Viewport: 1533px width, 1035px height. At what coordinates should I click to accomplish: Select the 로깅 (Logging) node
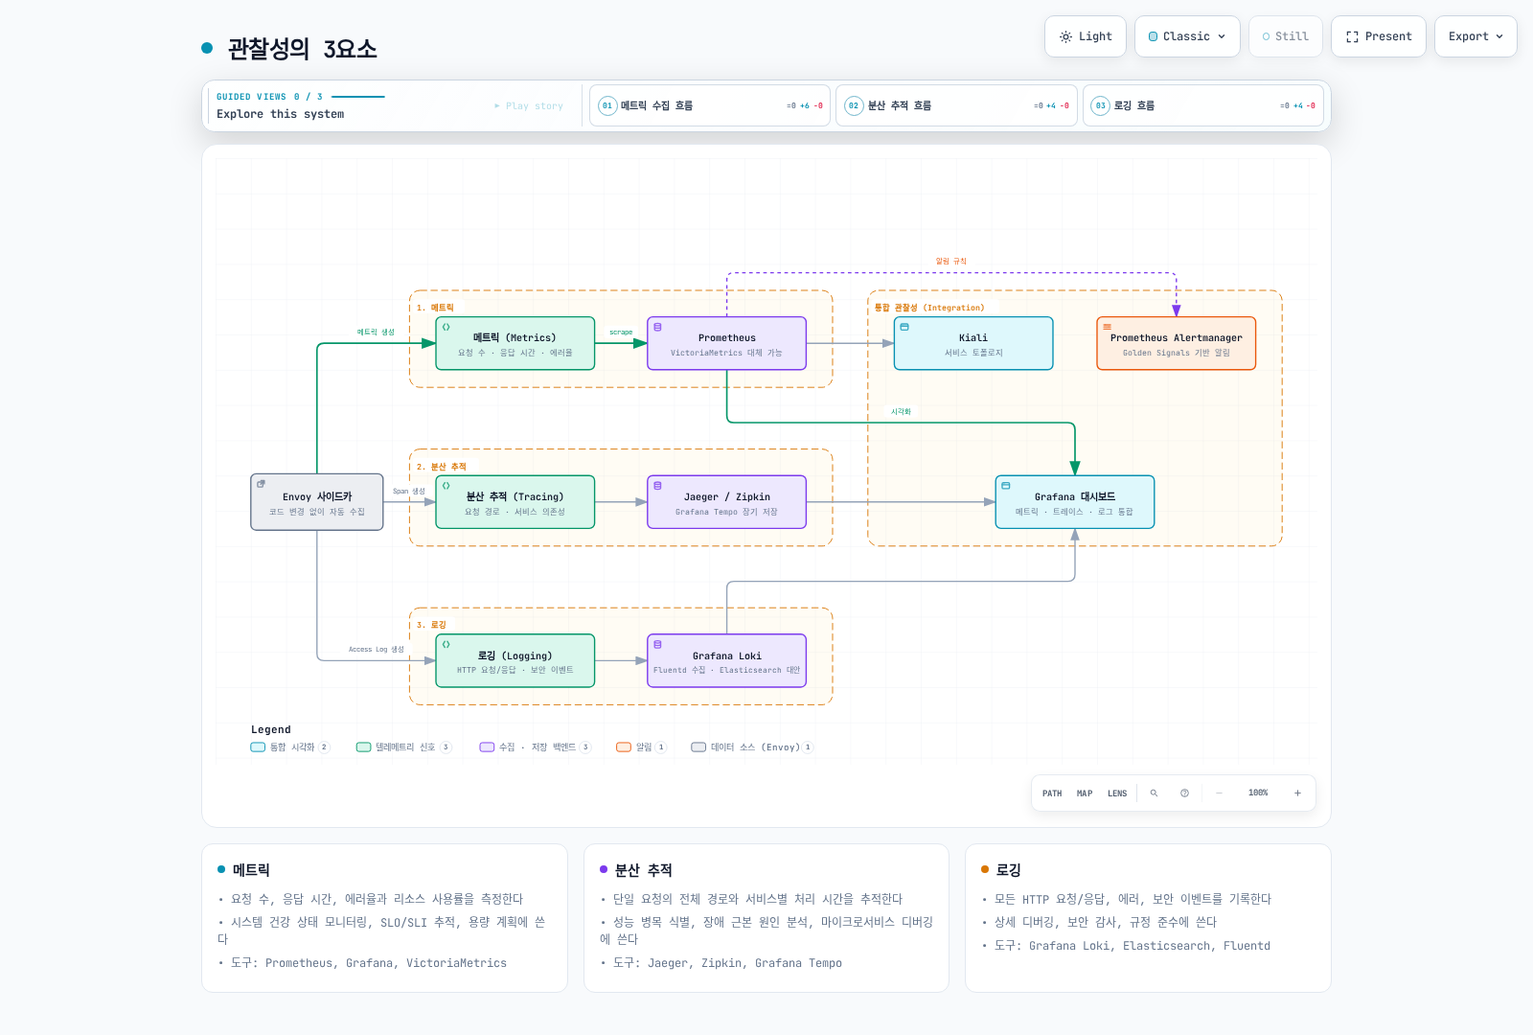[x=515, y=660]
